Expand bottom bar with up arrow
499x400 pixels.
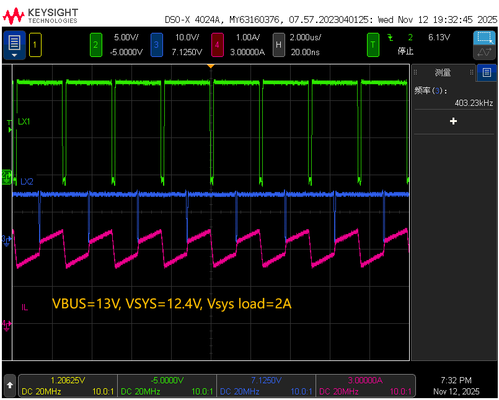pyautogui.click(x=10, y=385)
